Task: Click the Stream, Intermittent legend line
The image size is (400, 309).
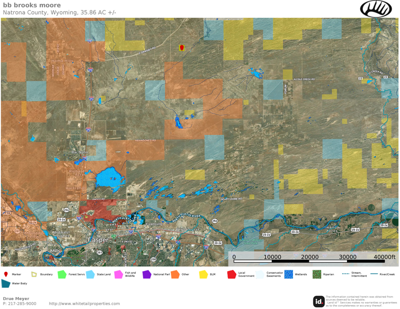Action: pyautogui.click(x=346, y=273)
